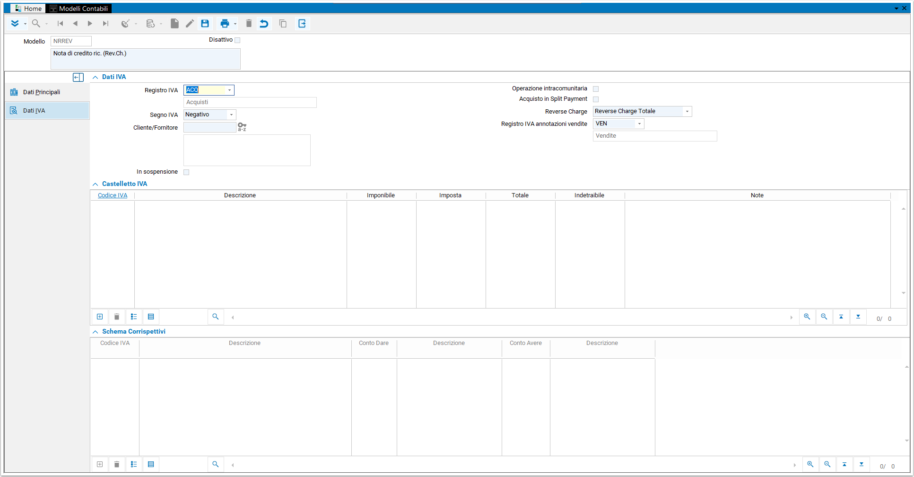This screenshot has width=914, height=477.
Task: Collapse the Schema Corrispettivi section
Action: (96, 332)
